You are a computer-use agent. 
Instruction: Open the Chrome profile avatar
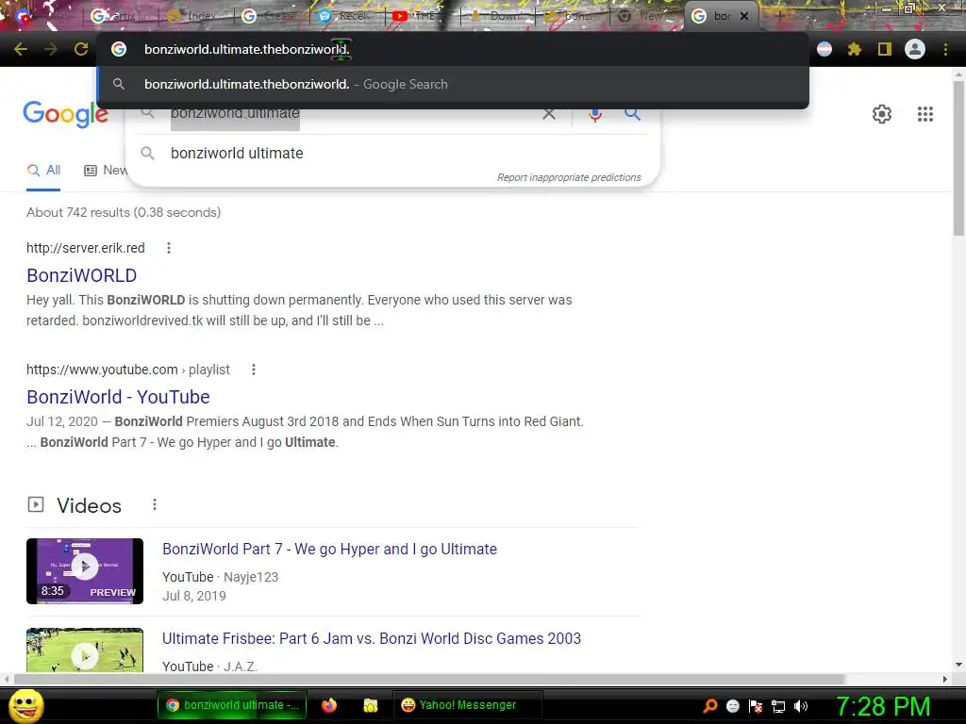pos(915,49)
